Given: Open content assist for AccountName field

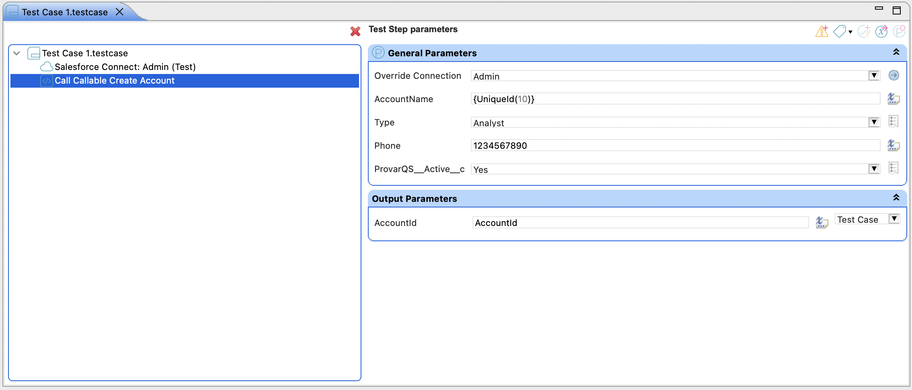Looking at the screenshot, I should (x=894, y=99).
